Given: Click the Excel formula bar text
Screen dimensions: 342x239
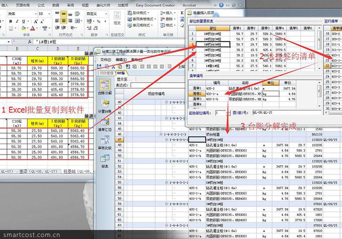Looking at the screenshot, I should click(46, 42).
